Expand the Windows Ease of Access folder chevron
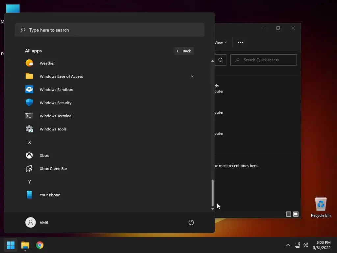This screenshot has height=253, width=337. point(192,76)
